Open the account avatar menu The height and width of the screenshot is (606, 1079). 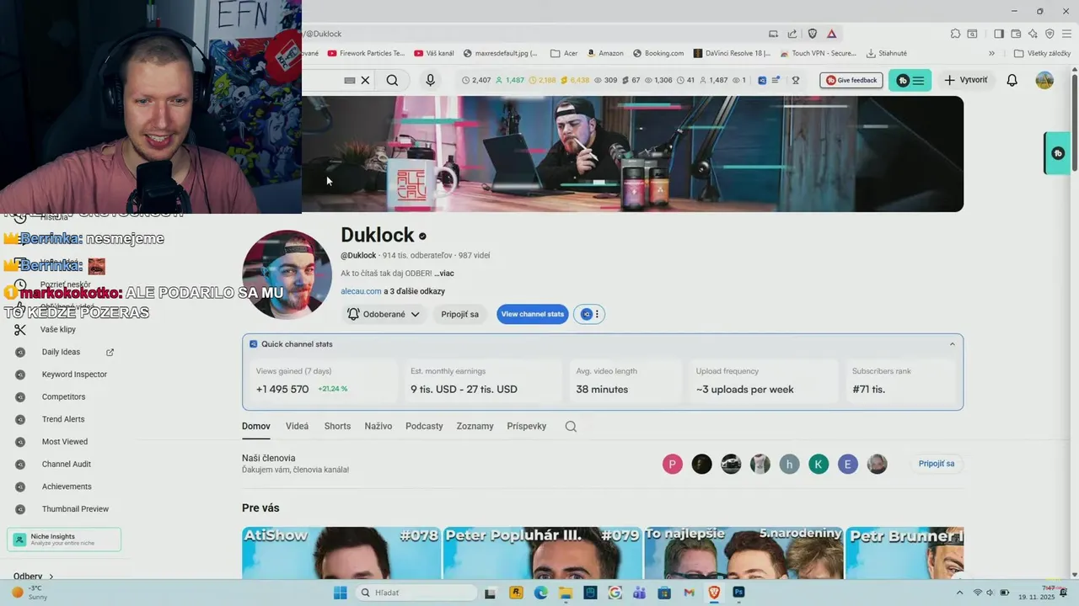click(1044, 80)
